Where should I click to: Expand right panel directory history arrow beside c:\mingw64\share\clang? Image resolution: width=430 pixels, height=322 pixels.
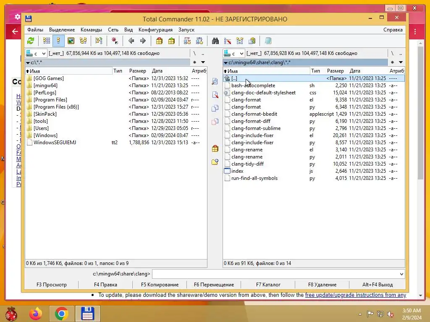point(225,63)
